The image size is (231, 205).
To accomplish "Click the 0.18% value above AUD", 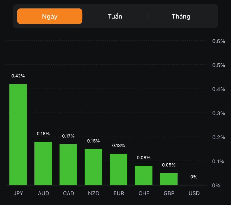I will click(x=43, y=134).
